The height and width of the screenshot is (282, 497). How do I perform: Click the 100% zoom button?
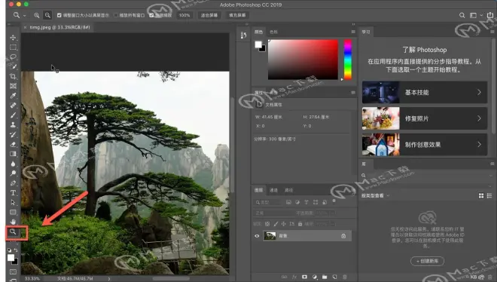point(184,15)
